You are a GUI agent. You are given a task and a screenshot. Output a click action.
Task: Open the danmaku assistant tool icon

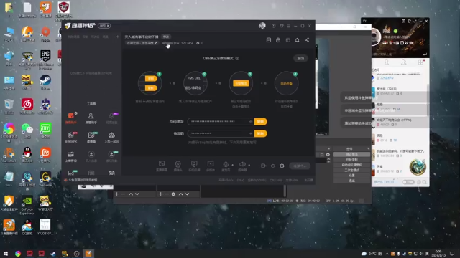point(70,116)
